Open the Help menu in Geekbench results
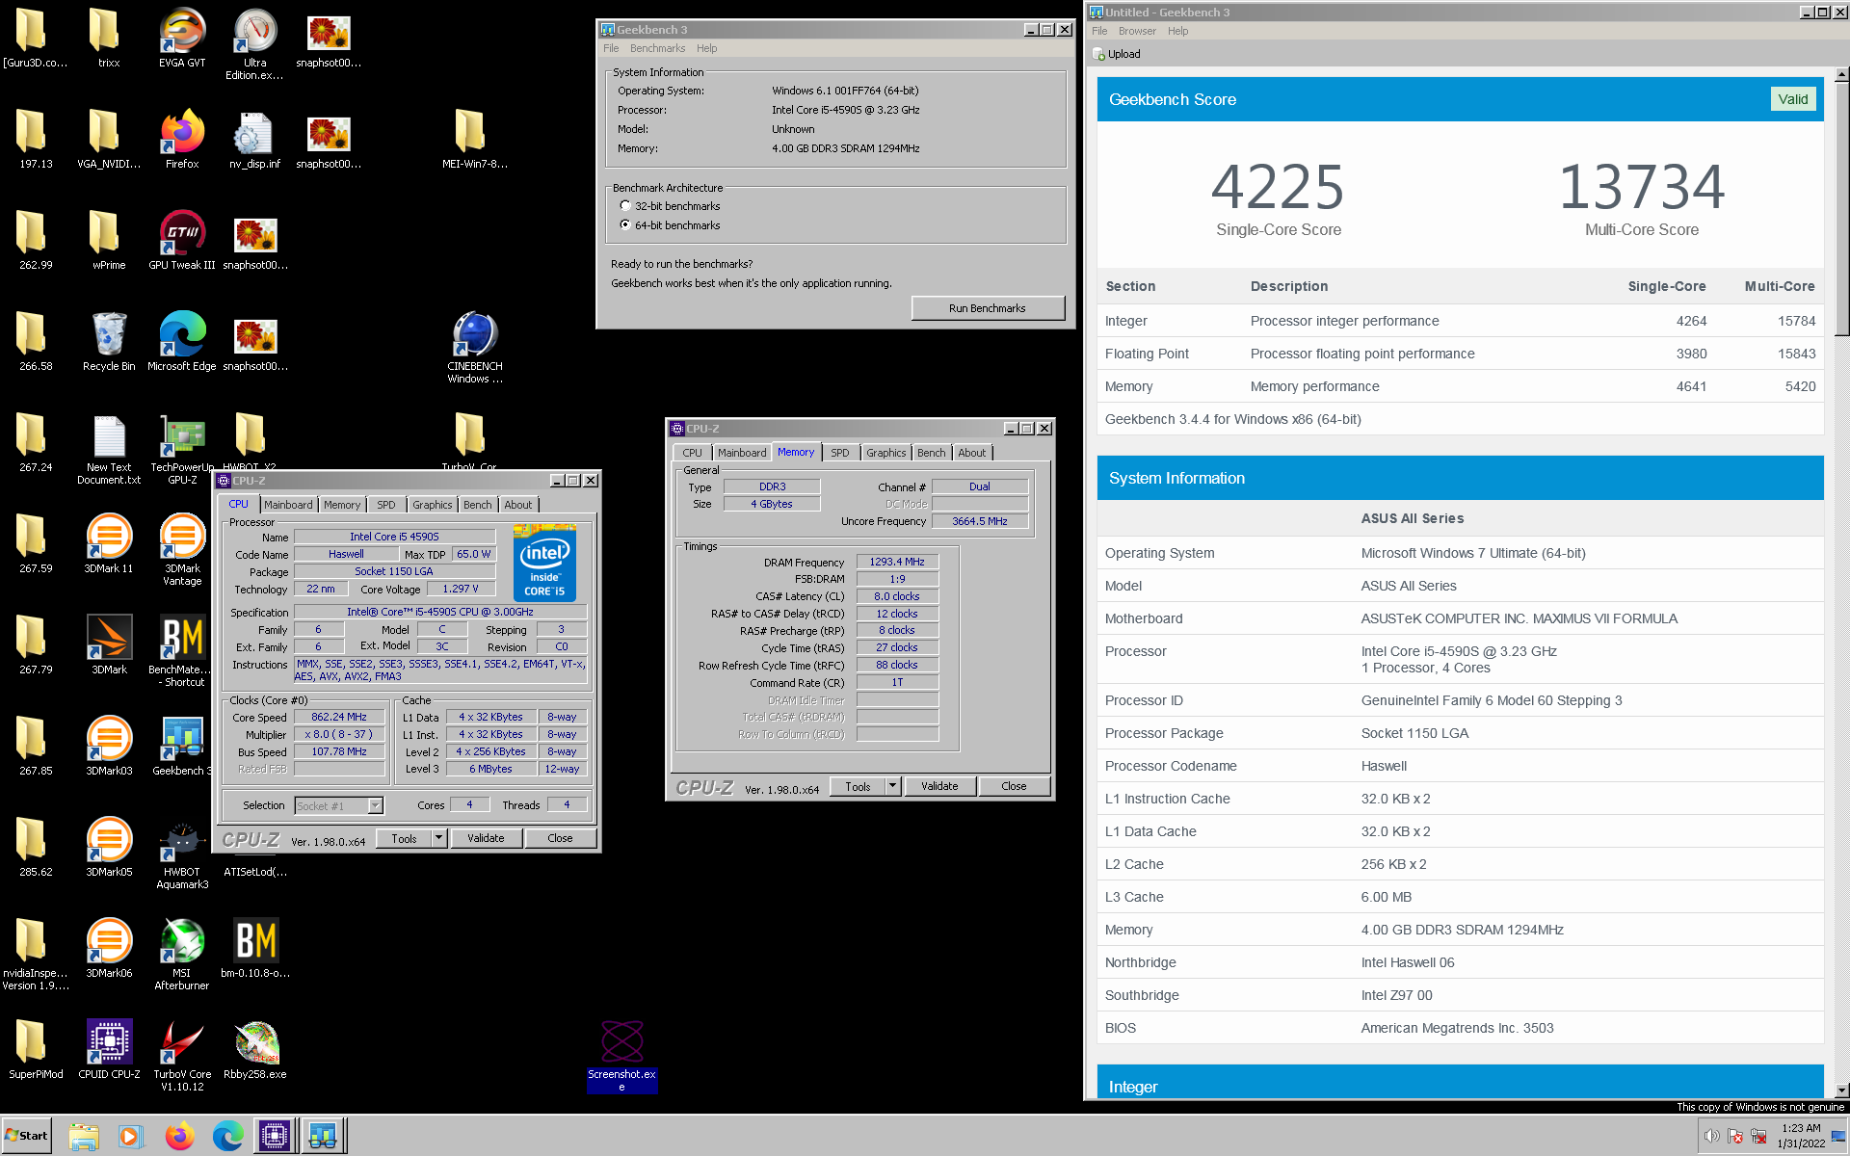The height and width of the screenshot is (1156, 1850). (x=1177, y=31)
